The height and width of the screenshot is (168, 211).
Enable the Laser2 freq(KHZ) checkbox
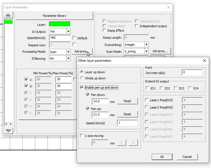pos(147,107)
